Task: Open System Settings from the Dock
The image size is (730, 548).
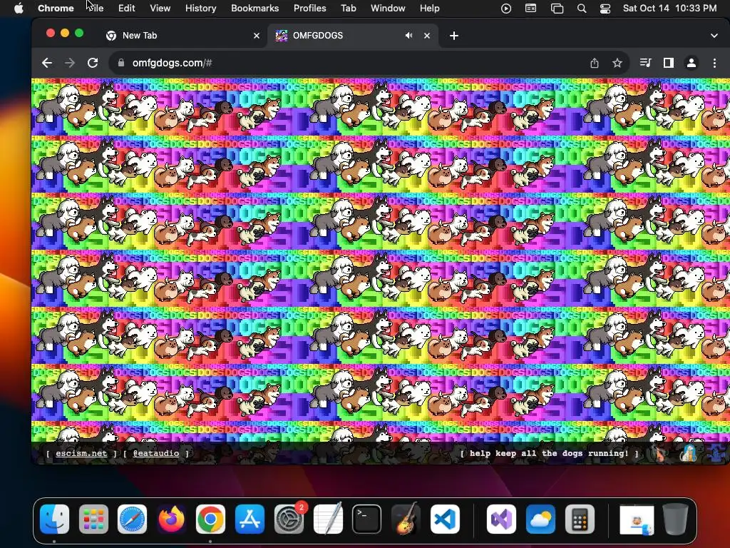Action: click(289, 519)
